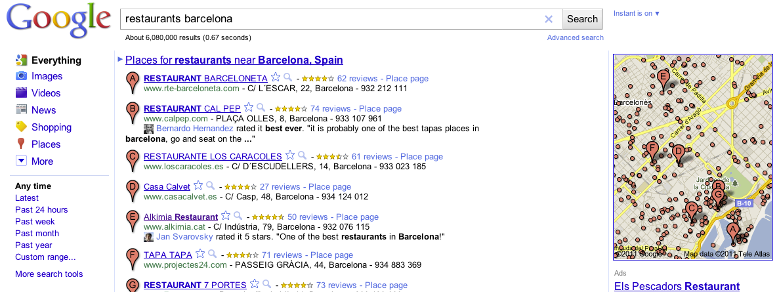This screenshot has width=779, height=292.
Task: Clear the search box with the X icon
Action: pos(549,19)
